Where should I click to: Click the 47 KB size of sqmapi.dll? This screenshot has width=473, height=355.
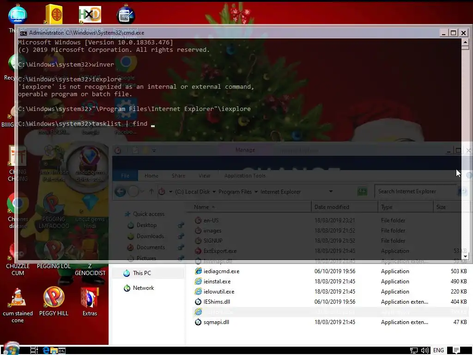460,322
